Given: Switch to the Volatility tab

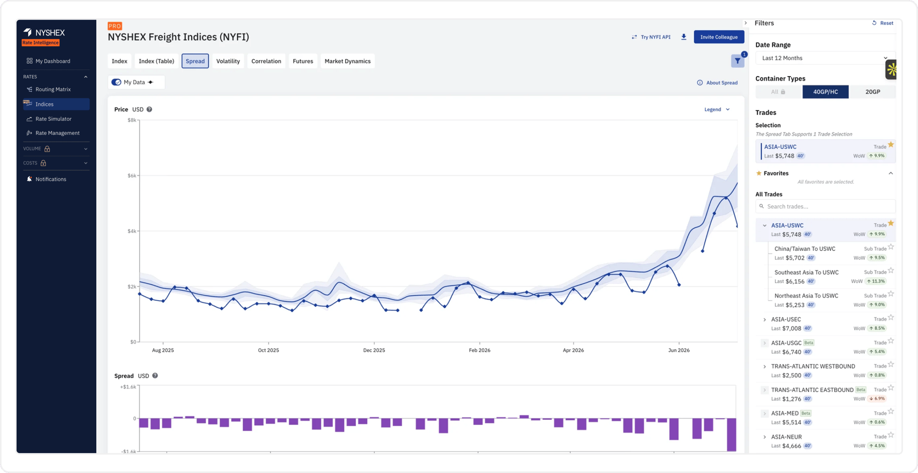Looking at the screenshot, I should click(x=228, y=61).
